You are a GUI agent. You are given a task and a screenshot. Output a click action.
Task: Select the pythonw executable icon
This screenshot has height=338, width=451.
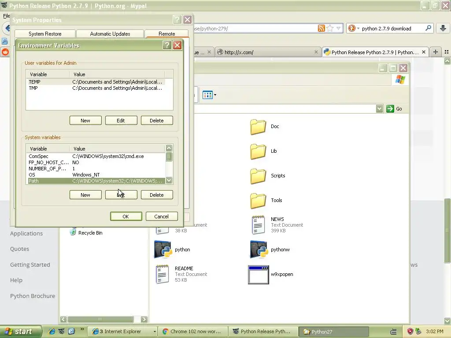pos(259,250)
